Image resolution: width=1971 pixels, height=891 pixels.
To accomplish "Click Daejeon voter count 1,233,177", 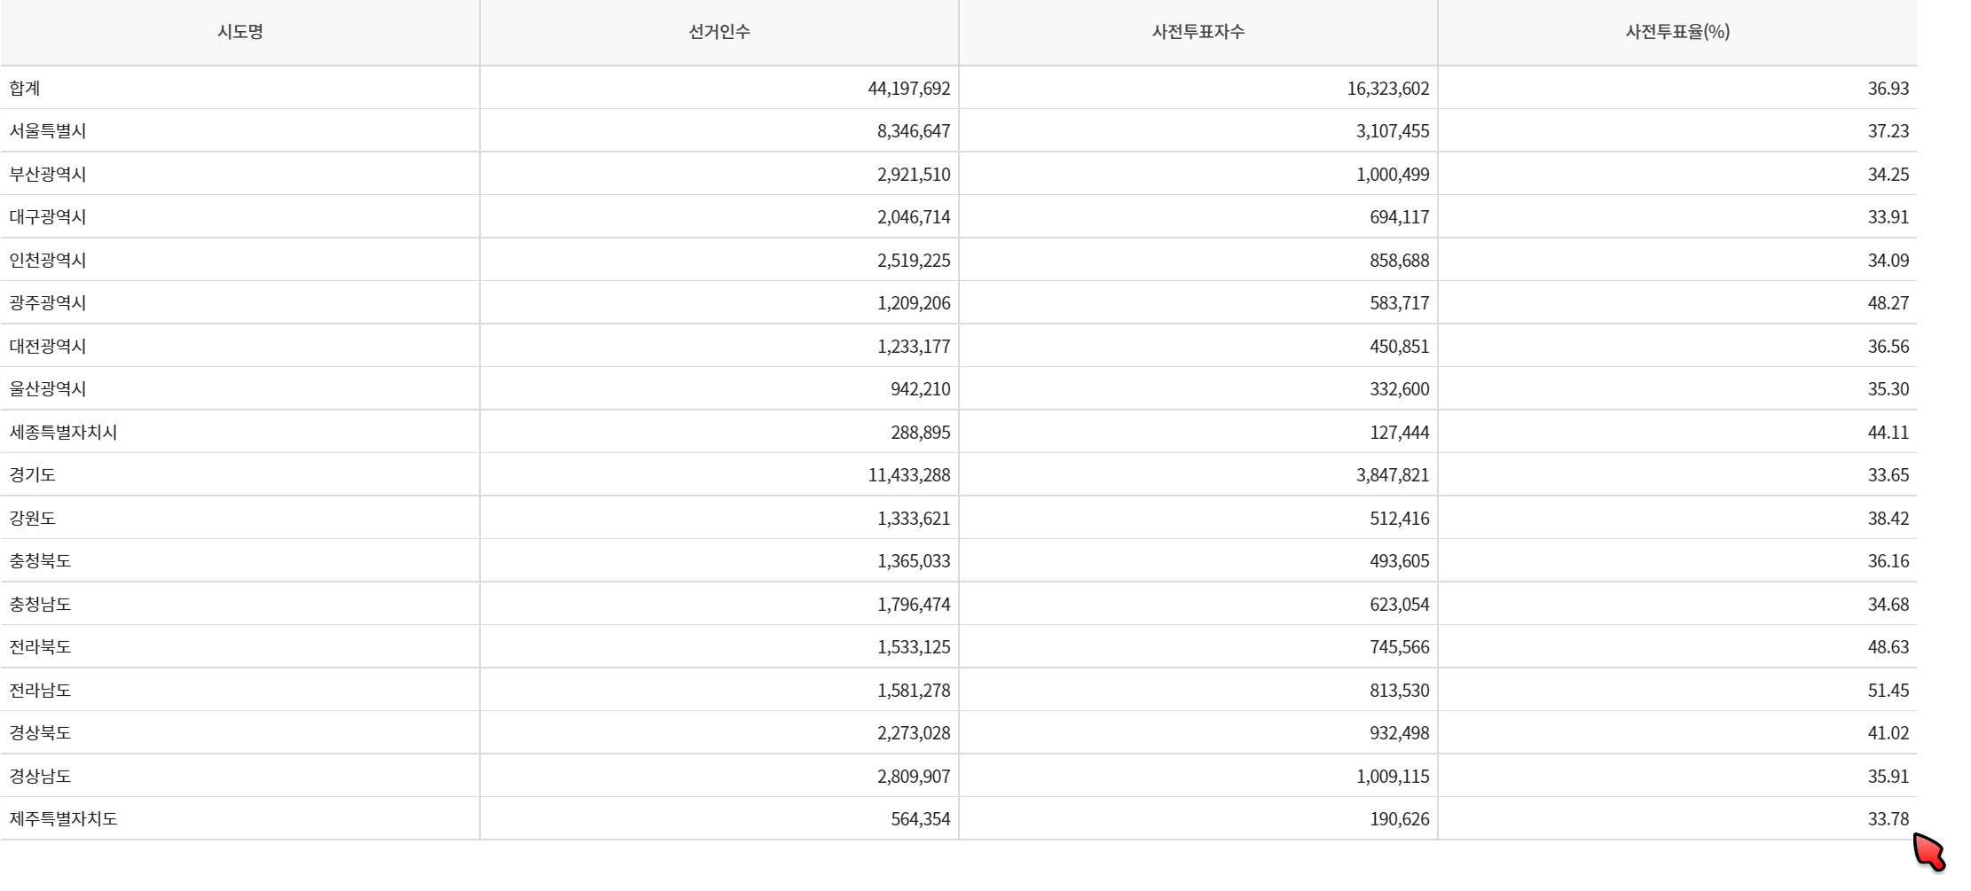I will click(x=914, y=347).
